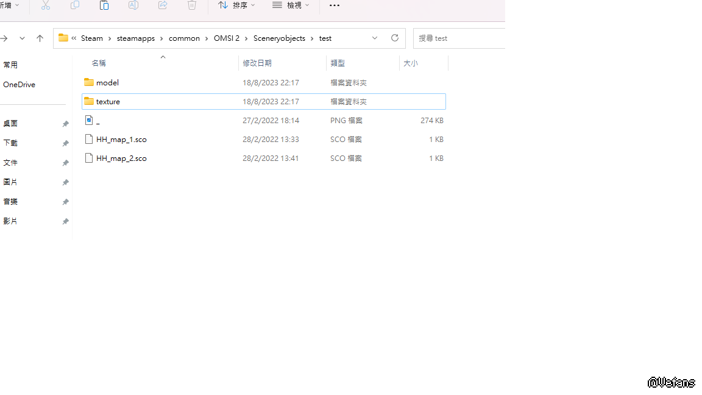
Task: Open the 檢視 view dropdown
Action: [x=291, y=5]
